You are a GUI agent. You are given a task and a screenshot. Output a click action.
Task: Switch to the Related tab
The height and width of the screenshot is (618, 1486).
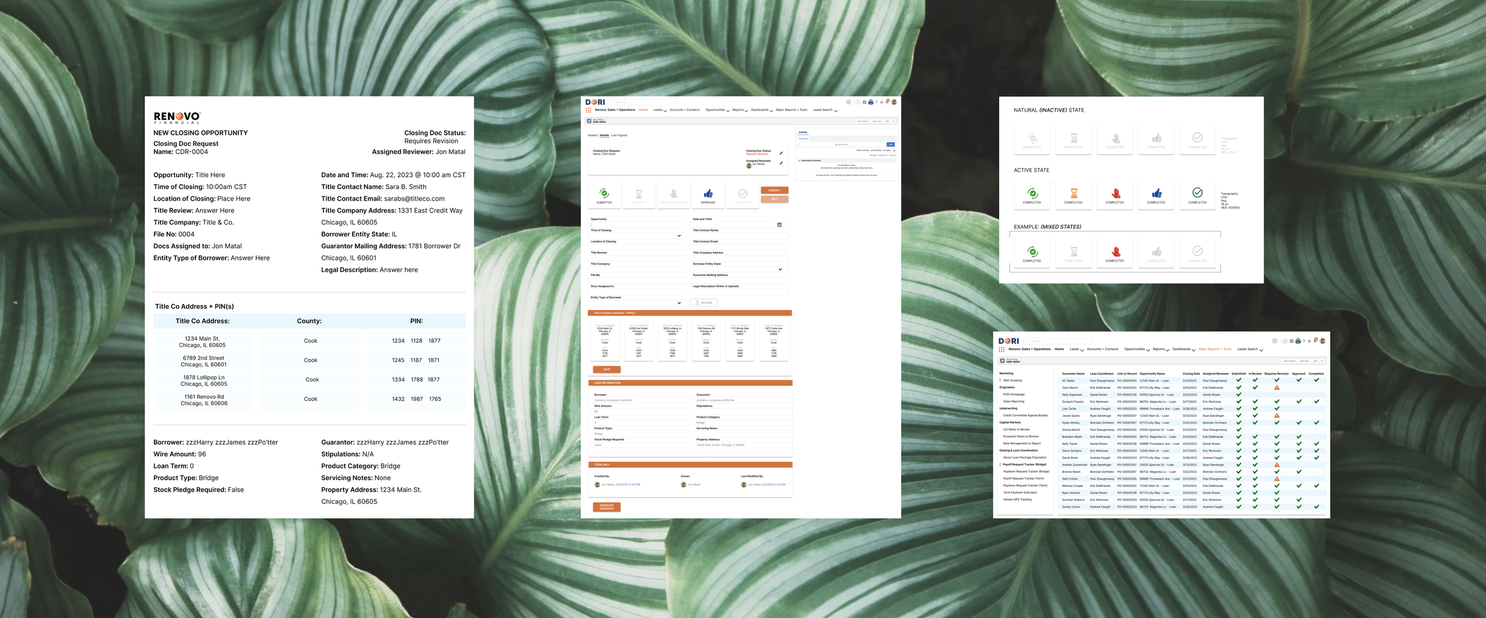[593, 135]
